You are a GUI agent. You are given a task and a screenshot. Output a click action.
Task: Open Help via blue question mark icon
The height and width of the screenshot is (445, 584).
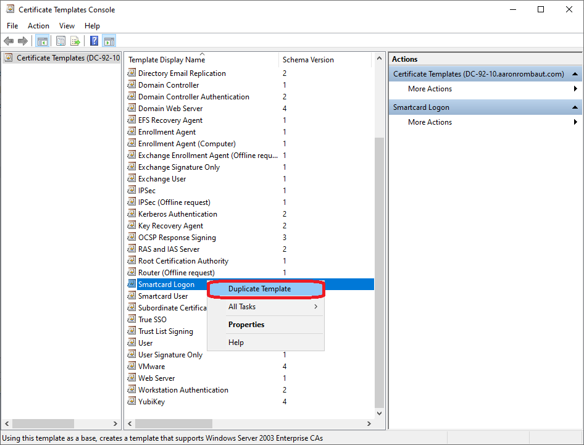[94, 41]
